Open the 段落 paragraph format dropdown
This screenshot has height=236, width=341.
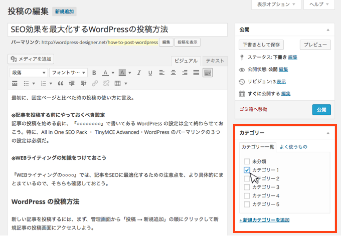[x=29, y=73]
